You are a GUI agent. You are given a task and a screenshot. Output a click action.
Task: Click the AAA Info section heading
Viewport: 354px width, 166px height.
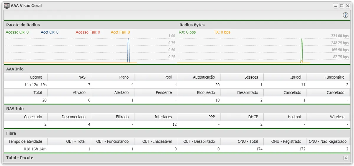click(x=15, y=69)
